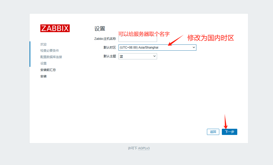Click the 设置 page heading
The image size is (273, 165).
coord(100,29)
